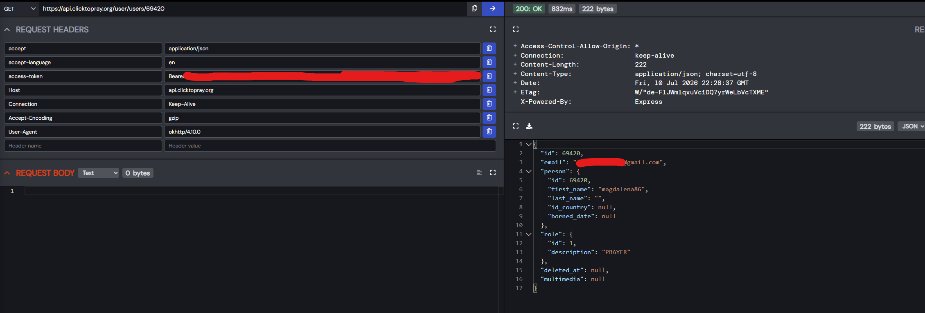Click the "id_country" key in JSON
The image size is (925, 313).
pos(569,207)
